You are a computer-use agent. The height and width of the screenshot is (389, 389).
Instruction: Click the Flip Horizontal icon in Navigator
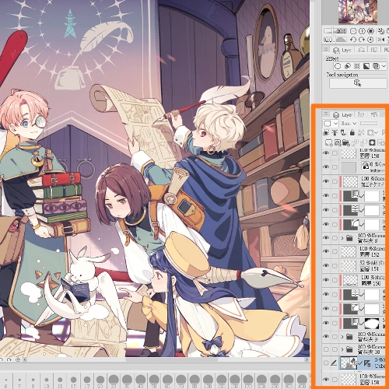(380, 40)
